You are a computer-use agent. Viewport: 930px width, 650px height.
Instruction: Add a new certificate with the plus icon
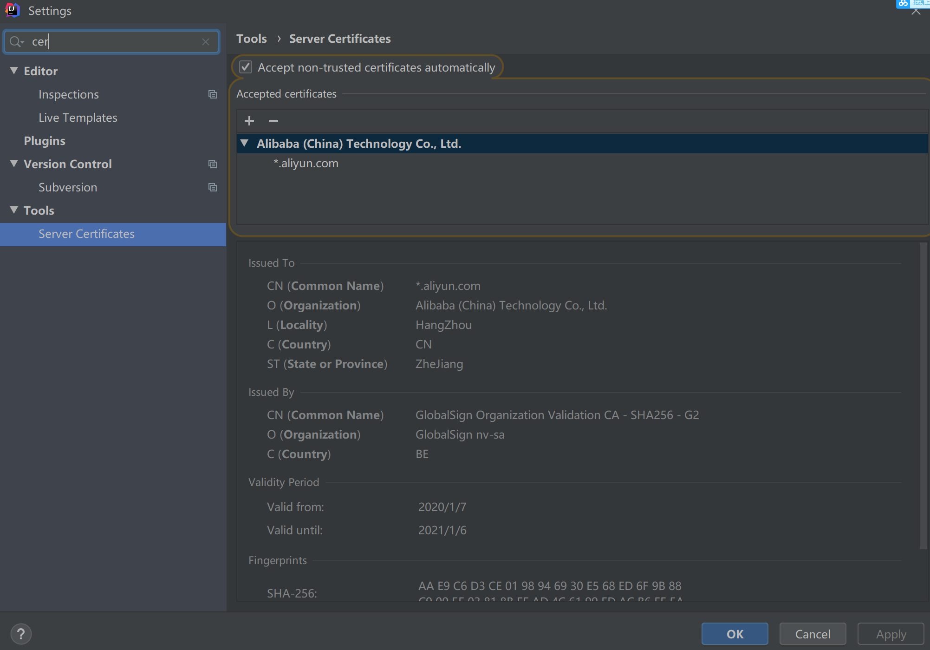tap(249, 121)
